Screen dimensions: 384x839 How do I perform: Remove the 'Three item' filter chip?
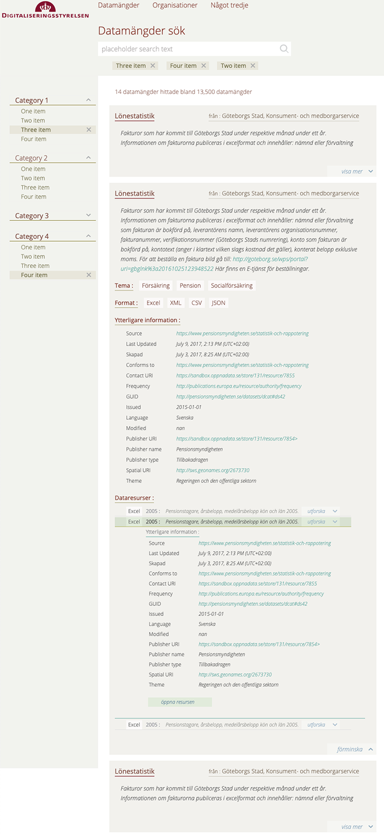(153, 66)
